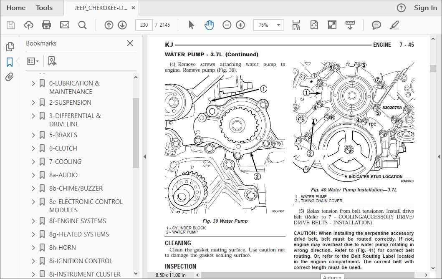442x279 pixels.
Task: Select the highlight text pen tool
Action: [x=394, y=25]
